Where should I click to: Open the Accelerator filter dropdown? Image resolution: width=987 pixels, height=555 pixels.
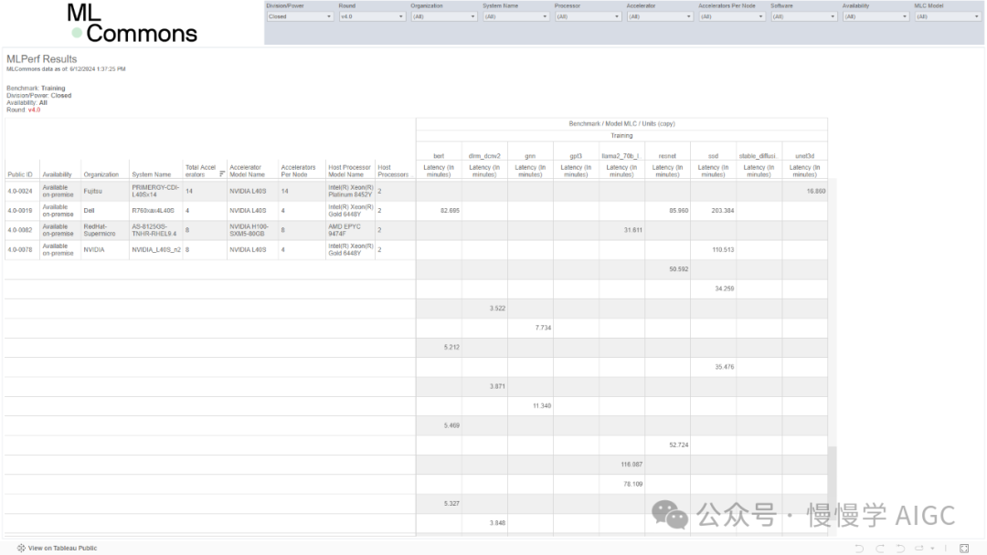pyautogui.click(x=659, y=17)
